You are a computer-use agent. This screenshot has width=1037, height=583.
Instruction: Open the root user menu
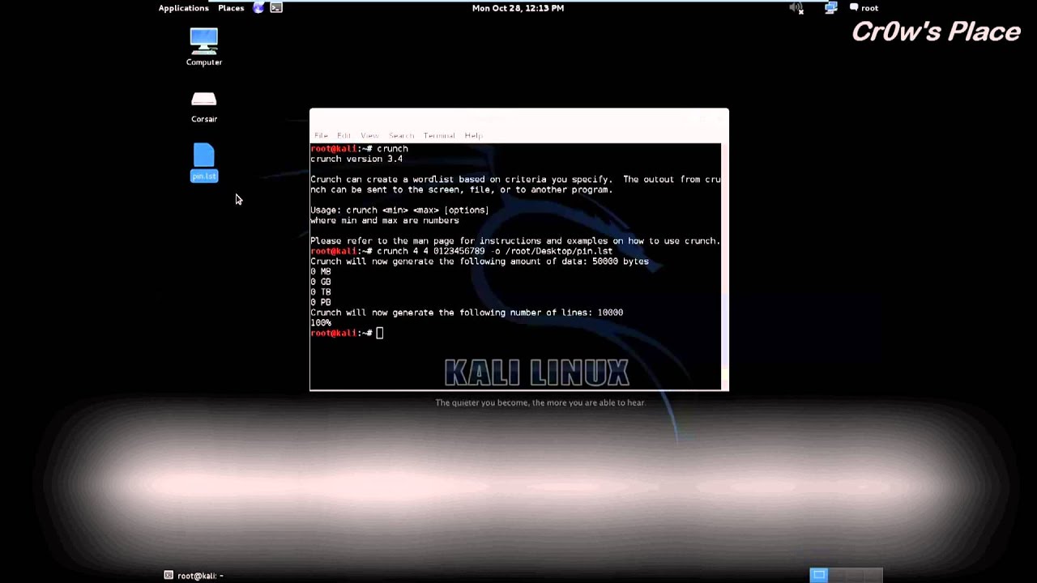[869, 8]
